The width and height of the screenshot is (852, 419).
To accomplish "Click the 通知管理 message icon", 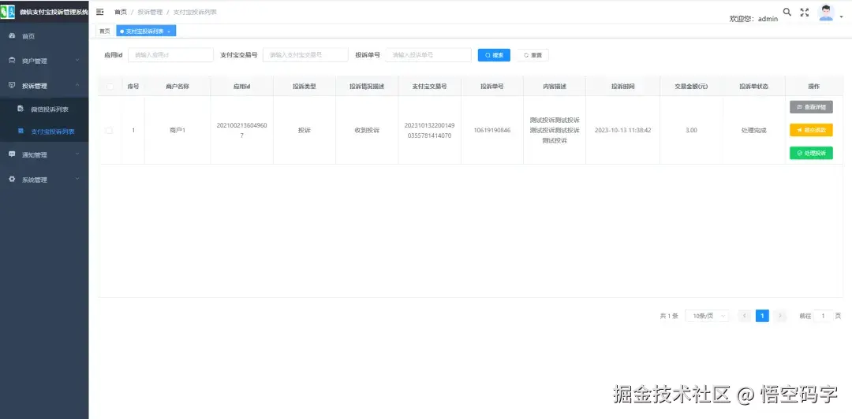I will 12,154.
